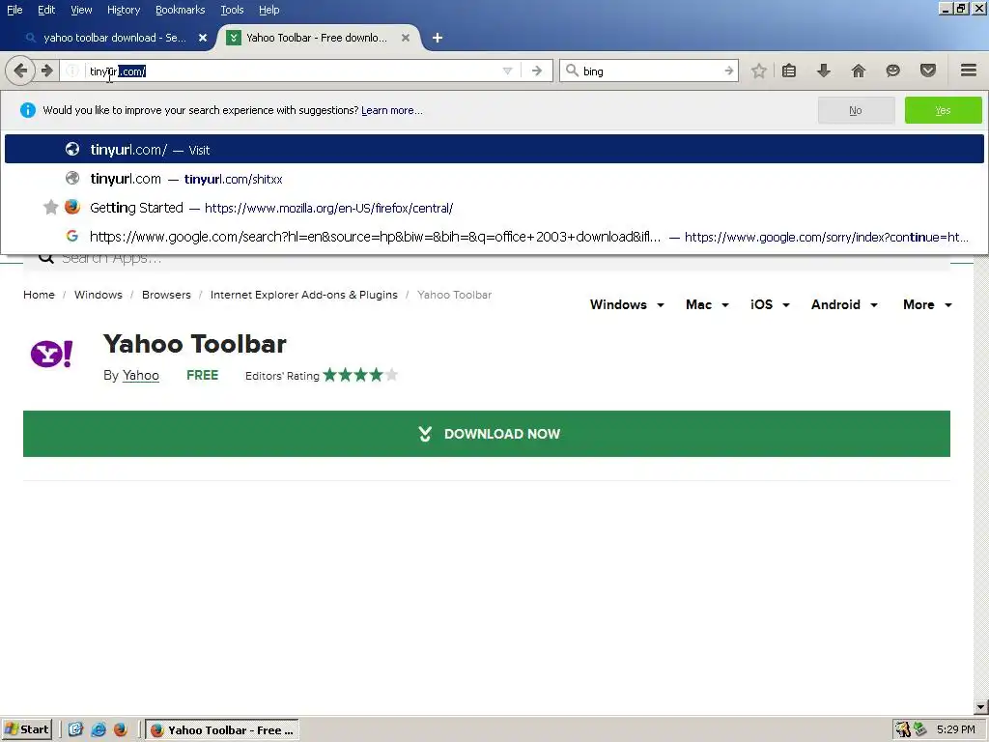This screenshot has width=989, height=742.
Task: Click the Yahoo! purple logo
Action: [x=52, y=354]
